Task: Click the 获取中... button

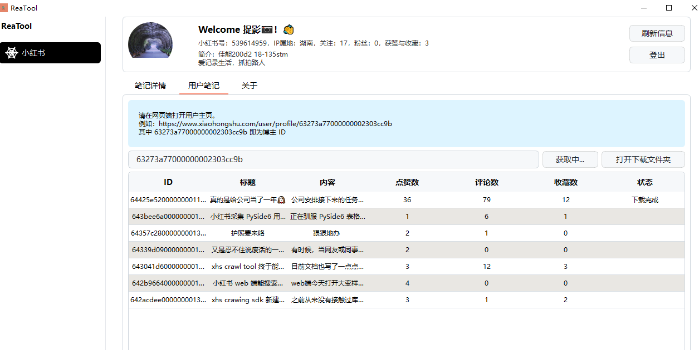Action: (x=570, y=159)
